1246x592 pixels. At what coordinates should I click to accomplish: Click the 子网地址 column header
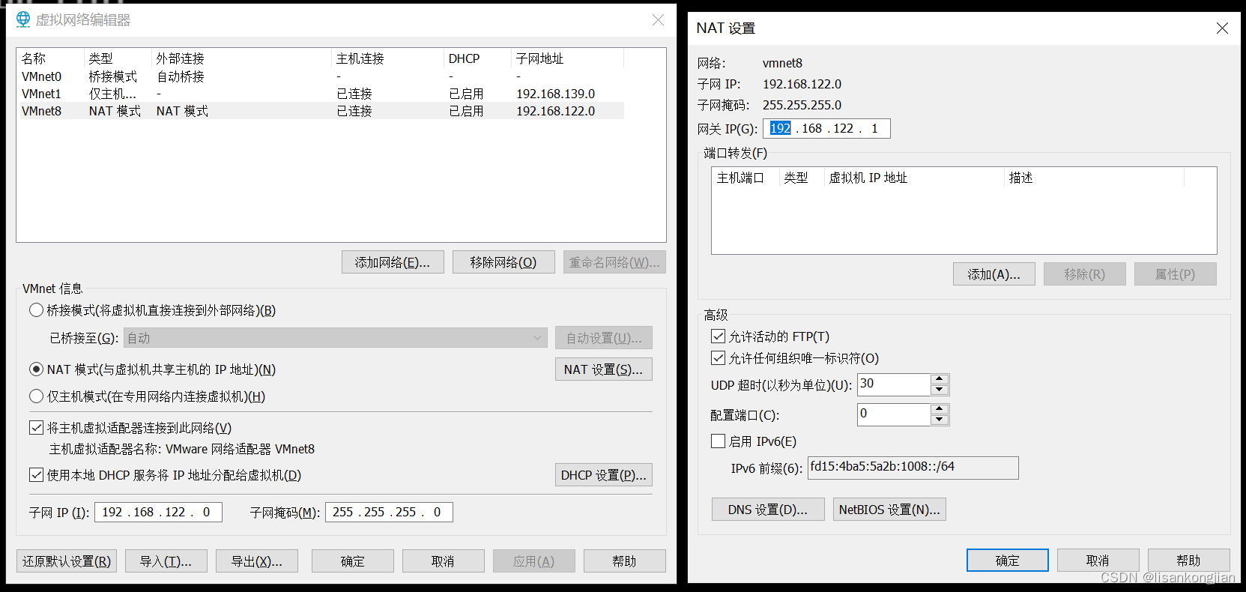pyautogui.click(x=568, y=58)
